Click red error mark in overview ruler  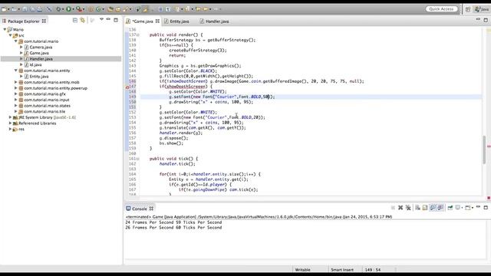point(488,146)
